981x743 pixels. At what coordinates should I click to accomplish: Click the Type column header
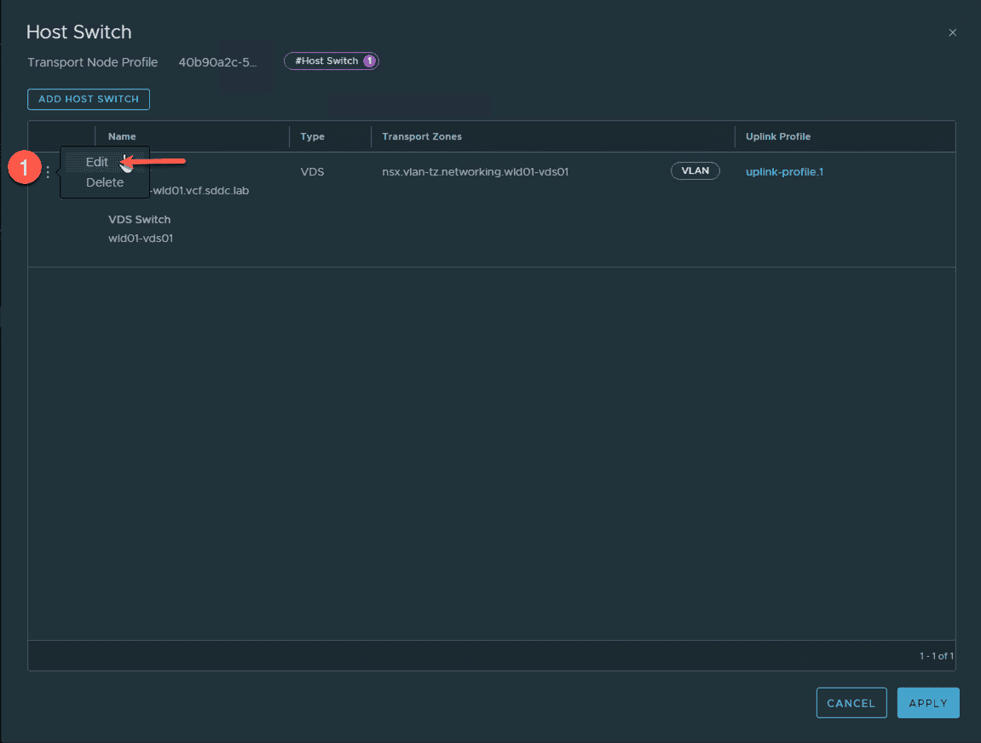[x=312, y=136]
